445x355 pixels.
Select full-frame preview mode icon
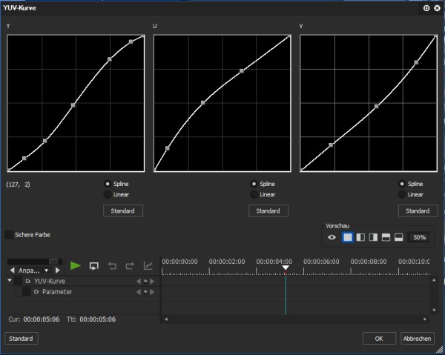tap(347, 237)
